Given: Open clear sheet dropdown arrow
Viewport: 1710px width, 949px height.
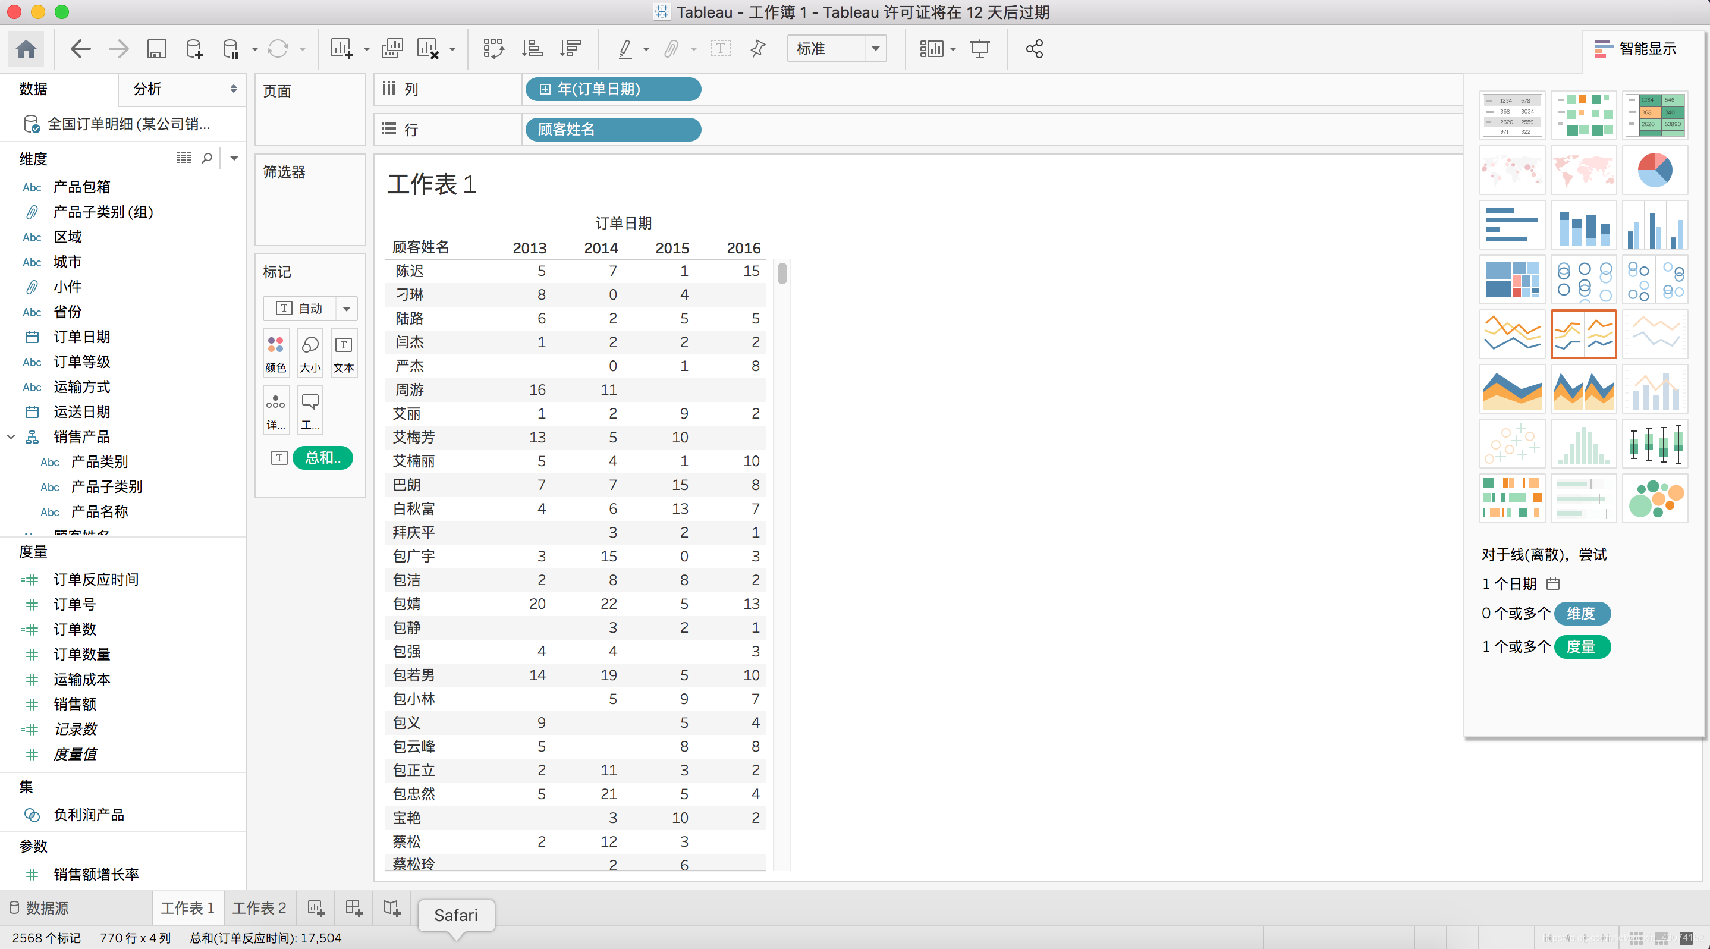Looking at the screenshot, I should point(452,49).
